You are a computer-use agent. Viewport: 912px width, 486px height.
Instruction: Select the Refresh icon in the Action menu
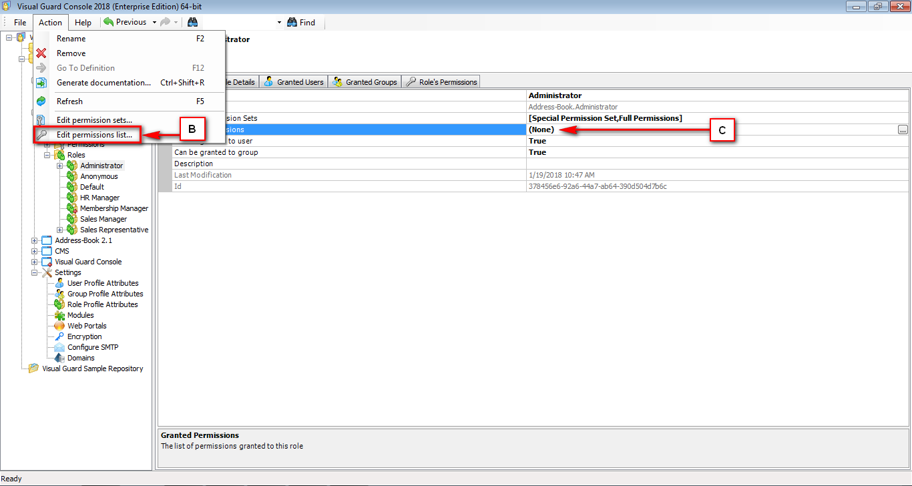[x=41, y=101]
